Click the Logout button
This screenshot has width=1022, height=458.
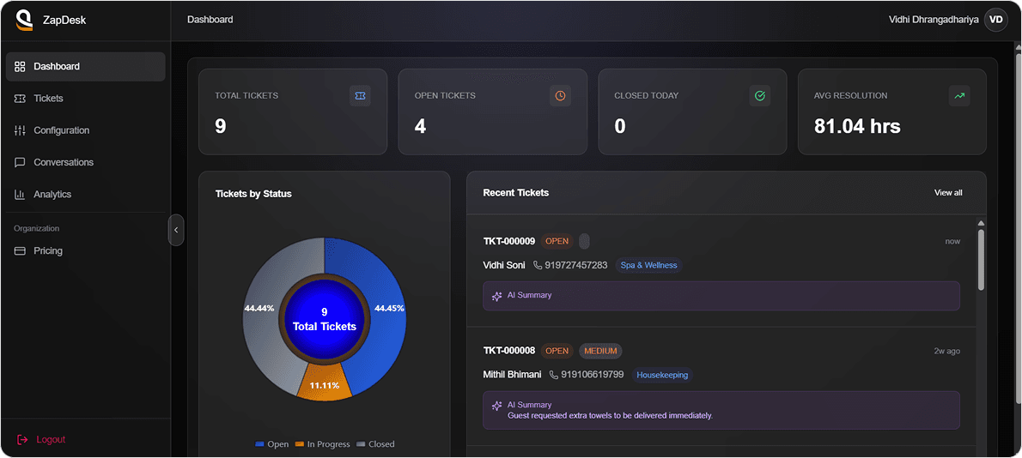pyautogui.click(x=41, y=439)
